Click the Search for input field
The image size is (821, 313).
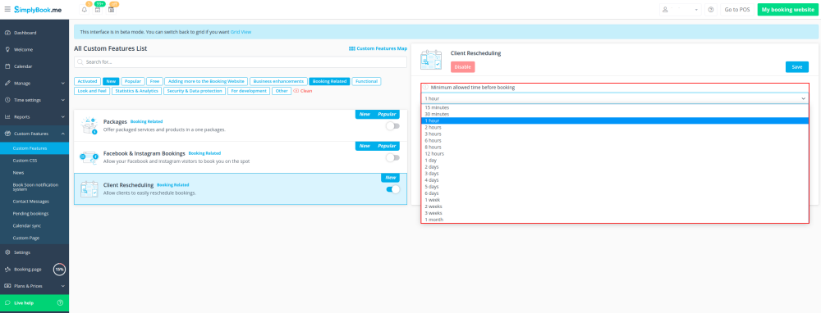pos(241,61)
